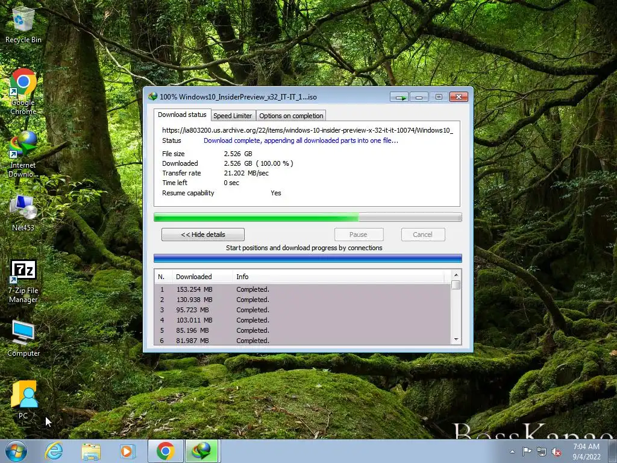Select connection row 1 with 153.254 MB
This screenshot has height=463, width=617.
302,289
